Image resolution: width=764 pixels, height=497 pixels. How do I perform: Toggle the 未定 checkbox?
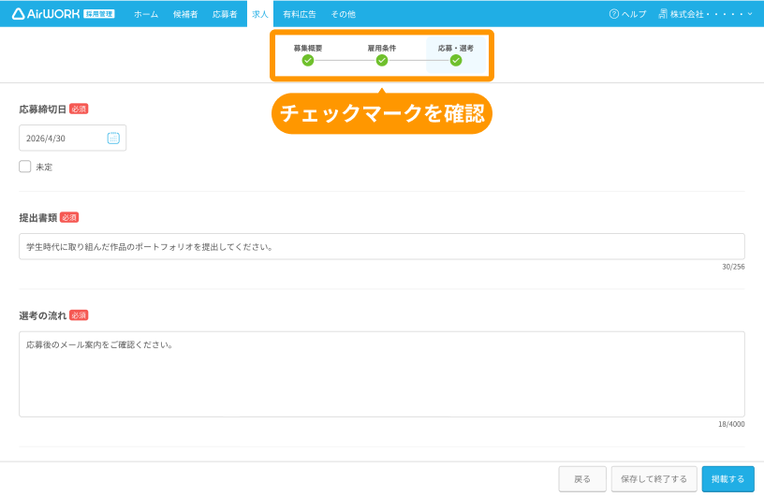25,167
